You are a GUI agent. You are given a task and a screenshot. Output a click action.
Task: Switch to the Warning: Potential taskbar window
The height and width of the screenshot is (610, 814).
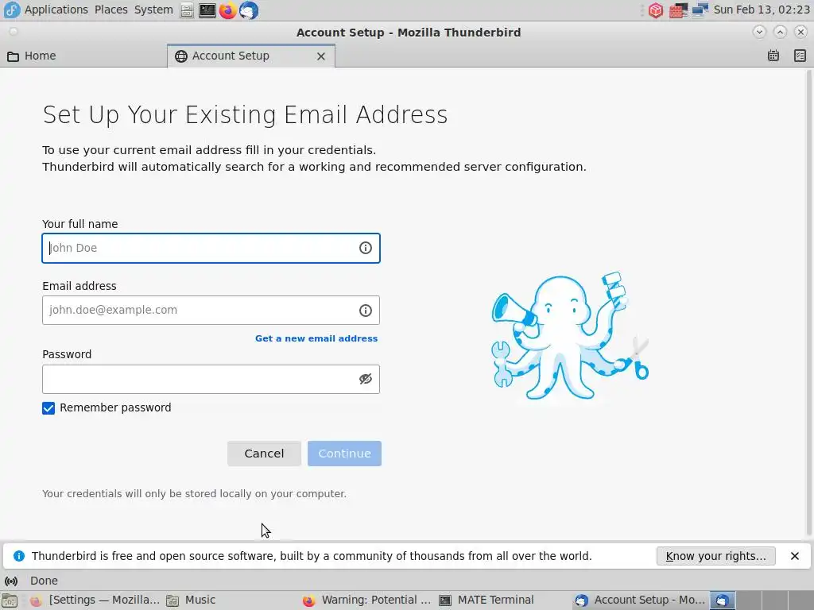366,600
